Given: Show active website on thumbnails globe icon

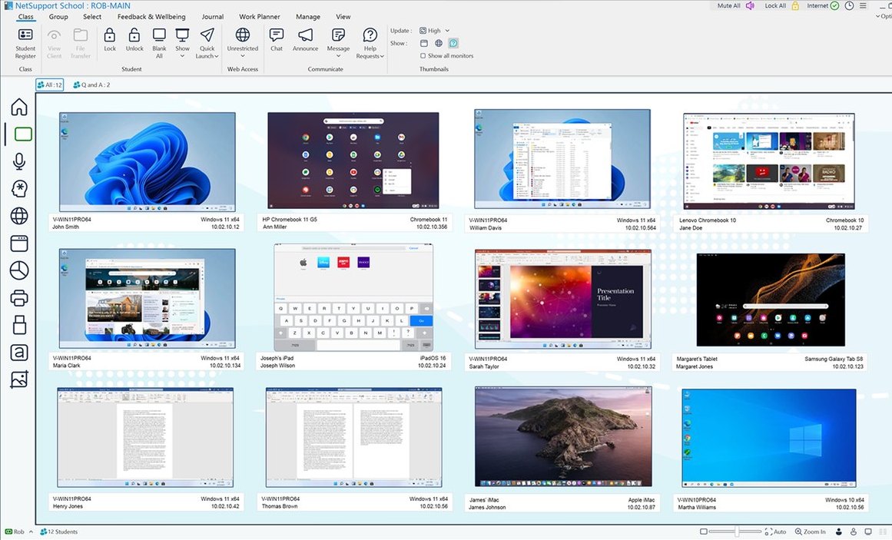Looking at the screenshot, I should [439, 43].
